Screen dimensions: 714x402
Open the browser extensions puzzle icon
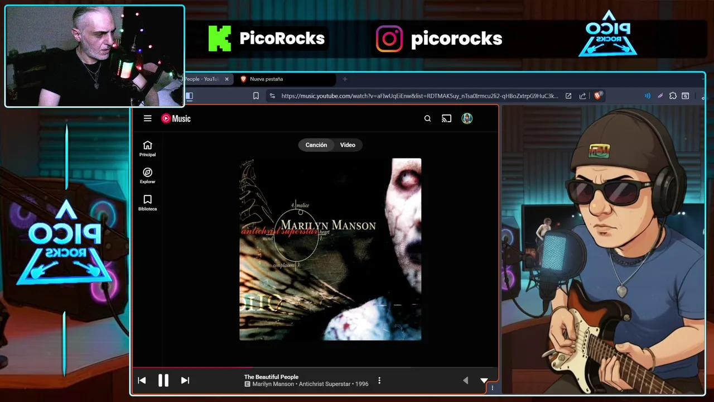tap(673, 96)
